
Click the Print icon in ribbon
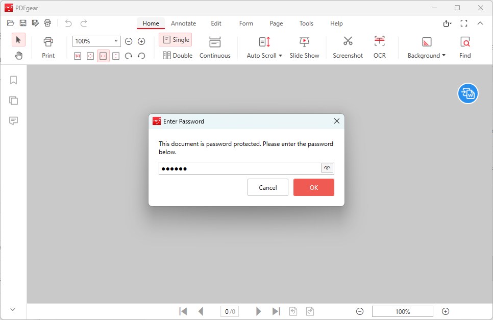[48, 42]
